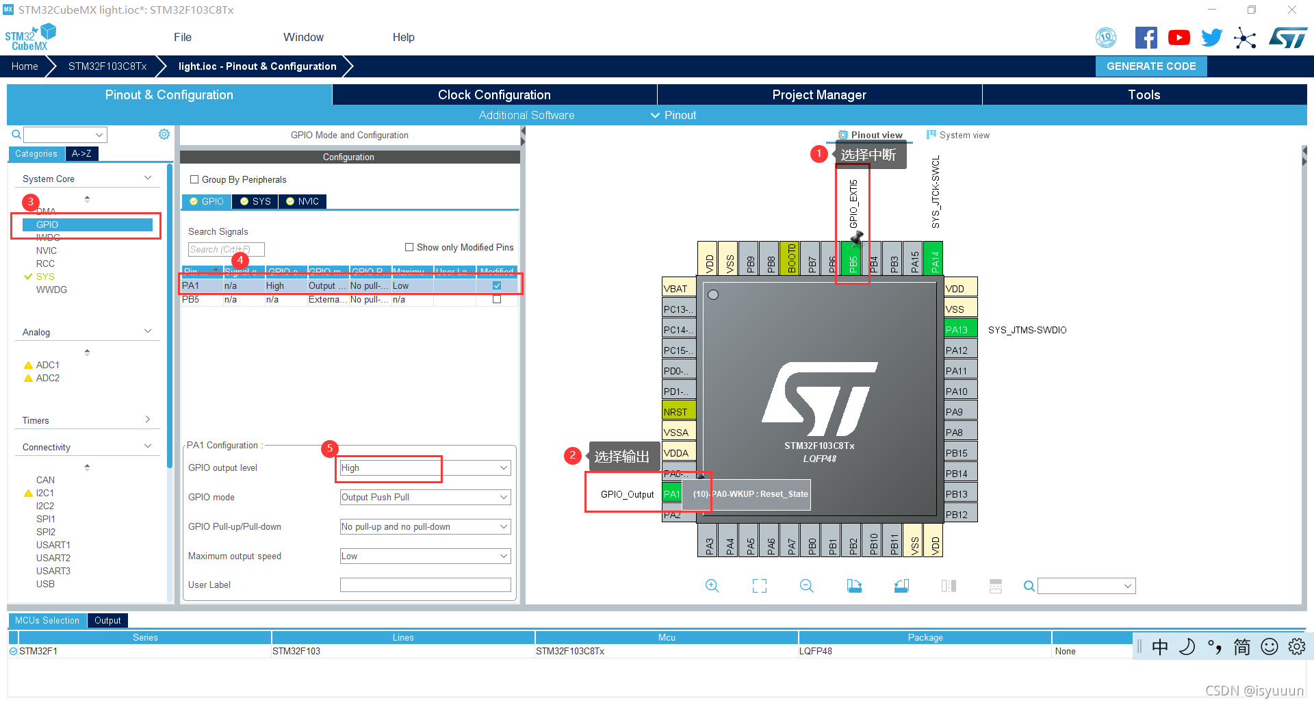
Task: Switch to the A->Z tab
Action: [81, 154]
